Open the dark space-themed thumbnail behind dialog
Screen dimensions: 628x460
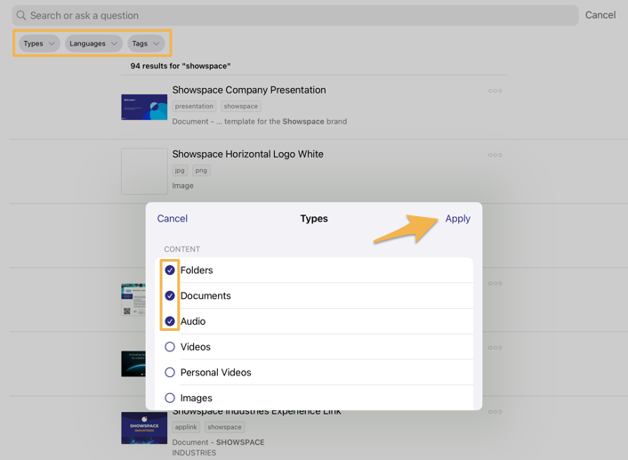coord(133,364)
